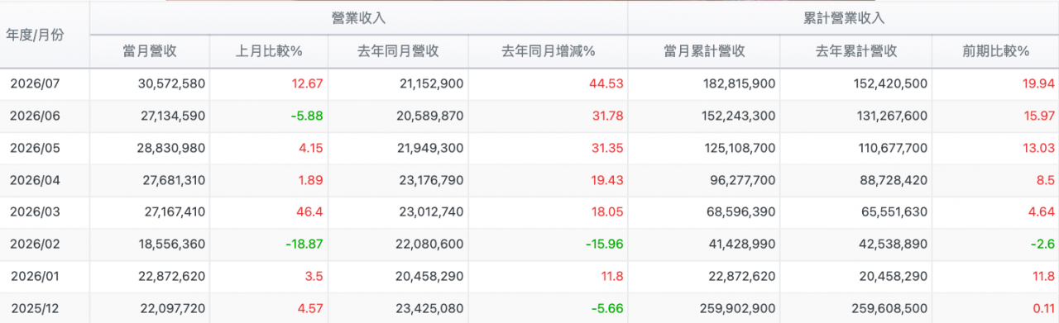Viewport: 1059px width, 323px height.
Task: Click the 年度/月份 column header
Action: (x=35, y=34)
